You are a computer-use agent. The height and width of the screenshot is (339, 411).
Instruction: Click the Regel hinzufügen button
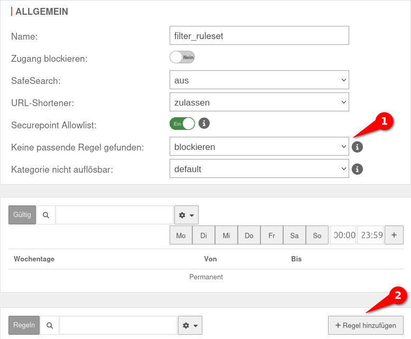tap(366, 325)
